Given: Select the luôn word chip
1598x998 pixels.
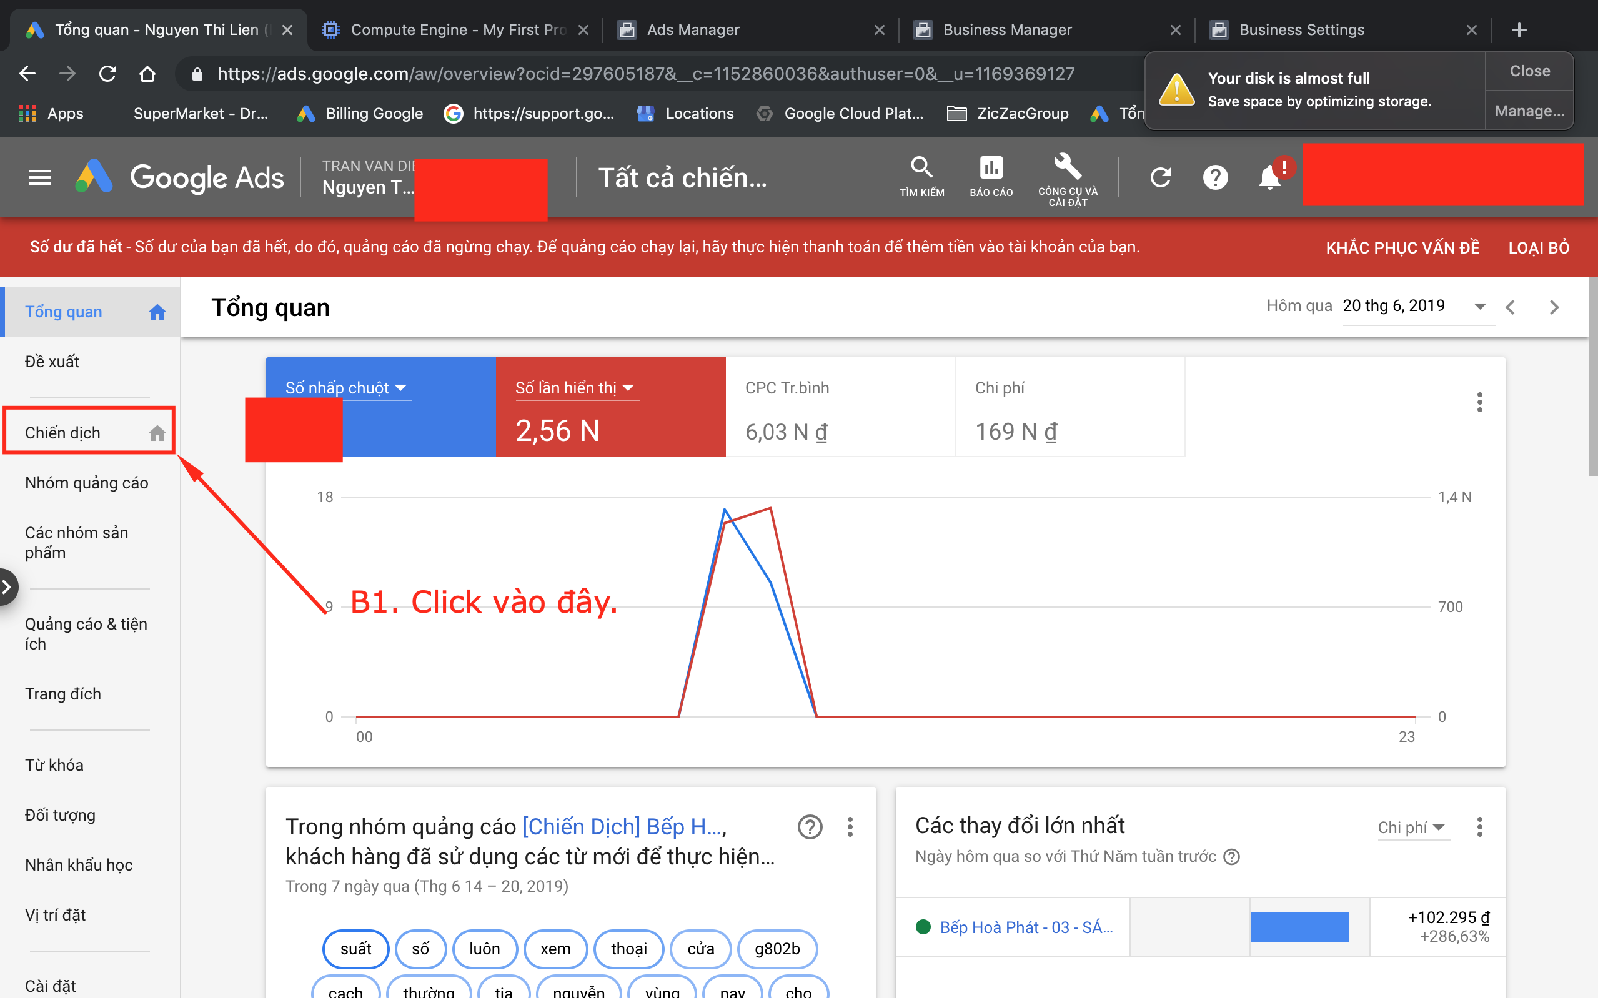Looking at the screenshot, I should [x=485, y=949].
